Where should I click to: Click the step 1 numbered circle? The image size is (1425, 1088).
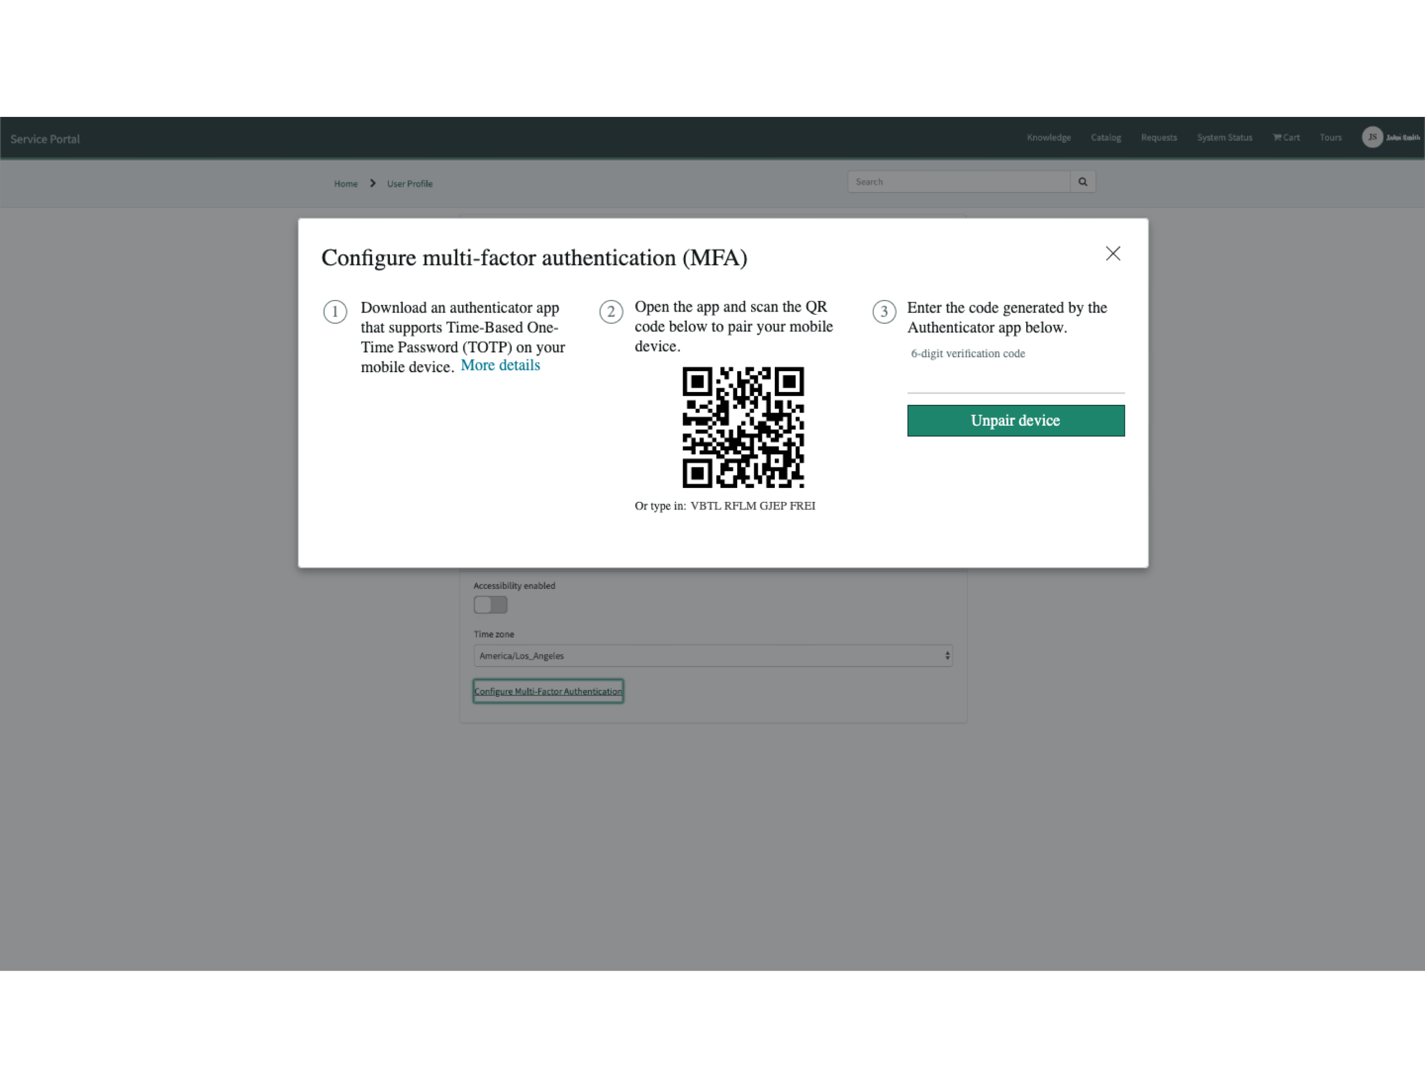tap(335, 312)
